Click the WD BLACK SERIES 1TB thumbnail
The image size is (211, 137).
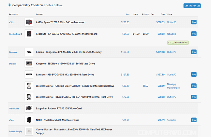coord(29,97)
